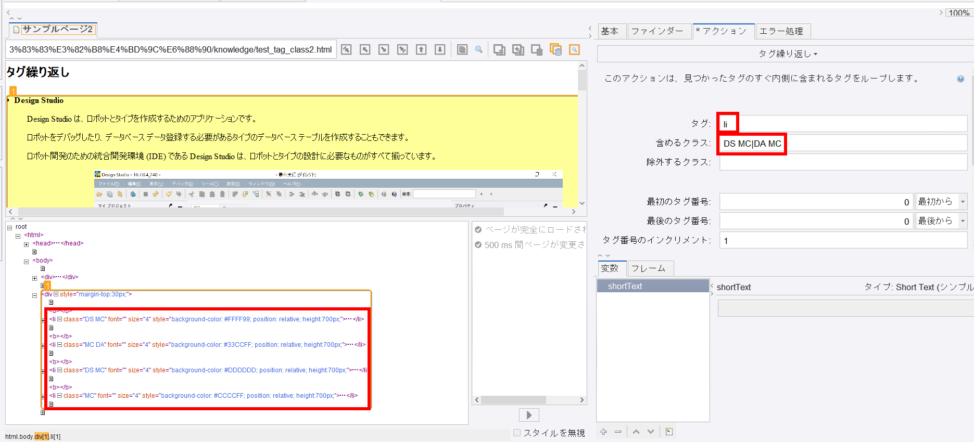Click the edit variable pencil icon
Viewport: 974px width, 442px height.
point(669,432)
